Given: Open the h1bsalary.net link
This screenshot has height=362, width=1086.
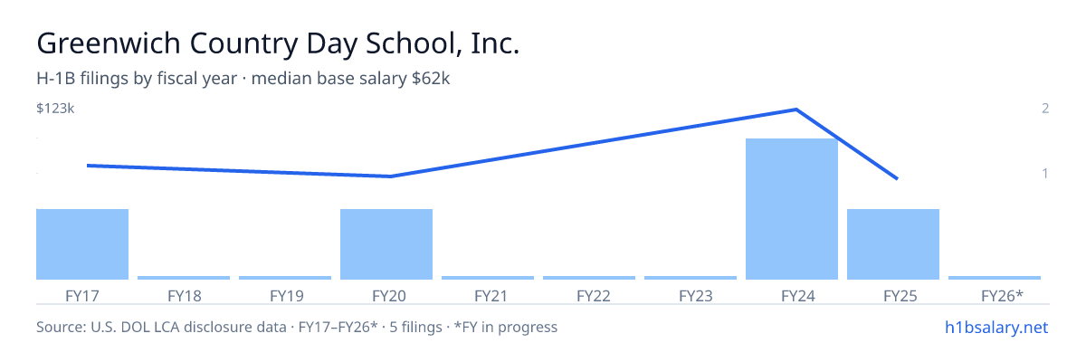Looking at the screenshot, I should [995, 327].
